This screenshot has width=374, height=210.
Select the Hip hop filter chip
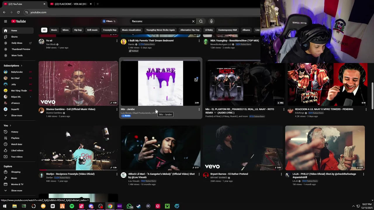click(78, 30)
